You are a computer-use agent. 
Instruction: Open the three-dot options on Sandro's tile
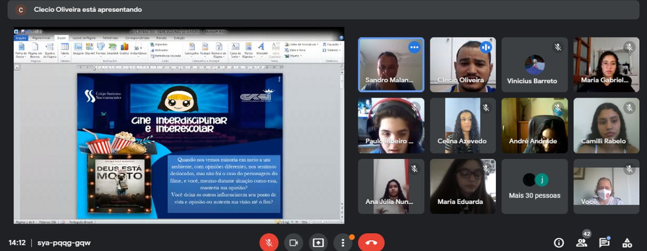415,48
